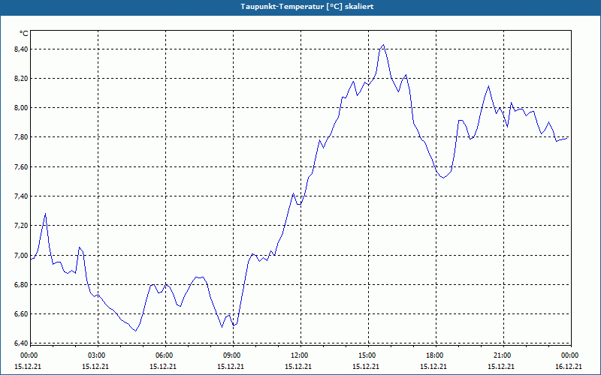This screenshot has height=375, width=601.
Task: Click the 21:00 time label
Action: coord(503,355)
